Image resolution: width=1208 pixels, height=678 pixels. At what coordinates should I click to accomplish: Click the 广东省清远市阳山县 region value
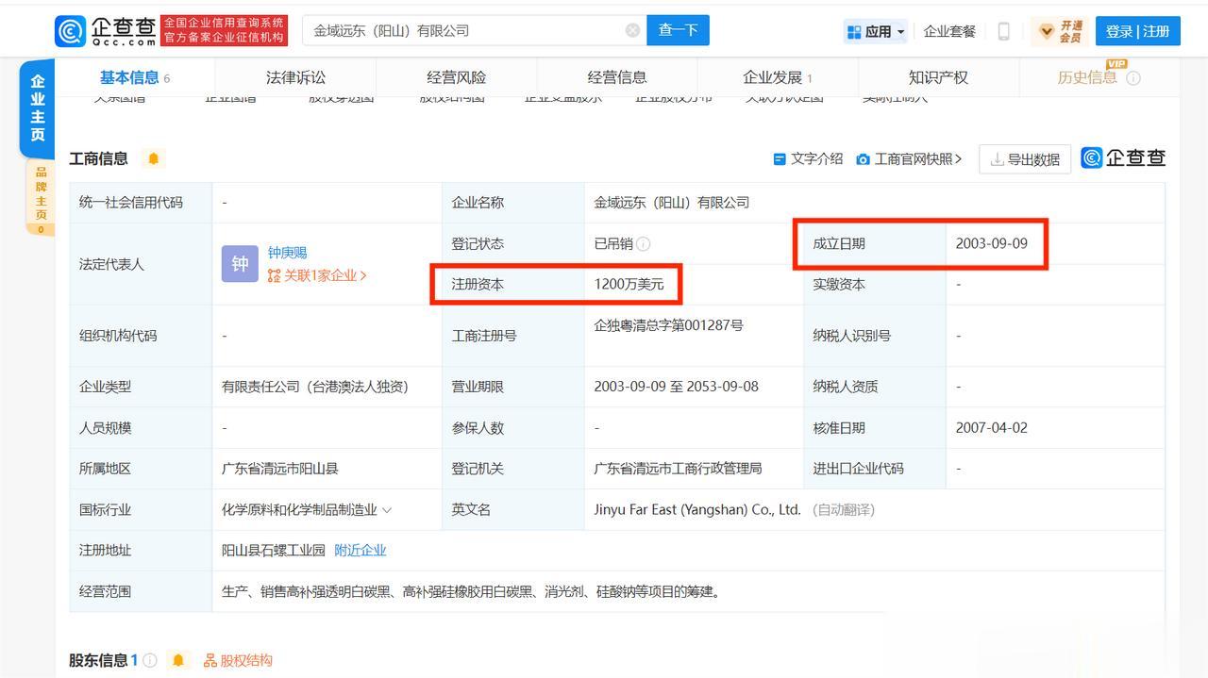280,469
